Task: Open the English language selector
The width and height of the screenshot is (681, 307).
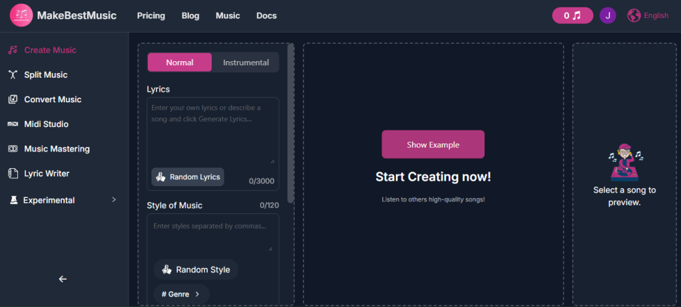Action: coord(656,15)
